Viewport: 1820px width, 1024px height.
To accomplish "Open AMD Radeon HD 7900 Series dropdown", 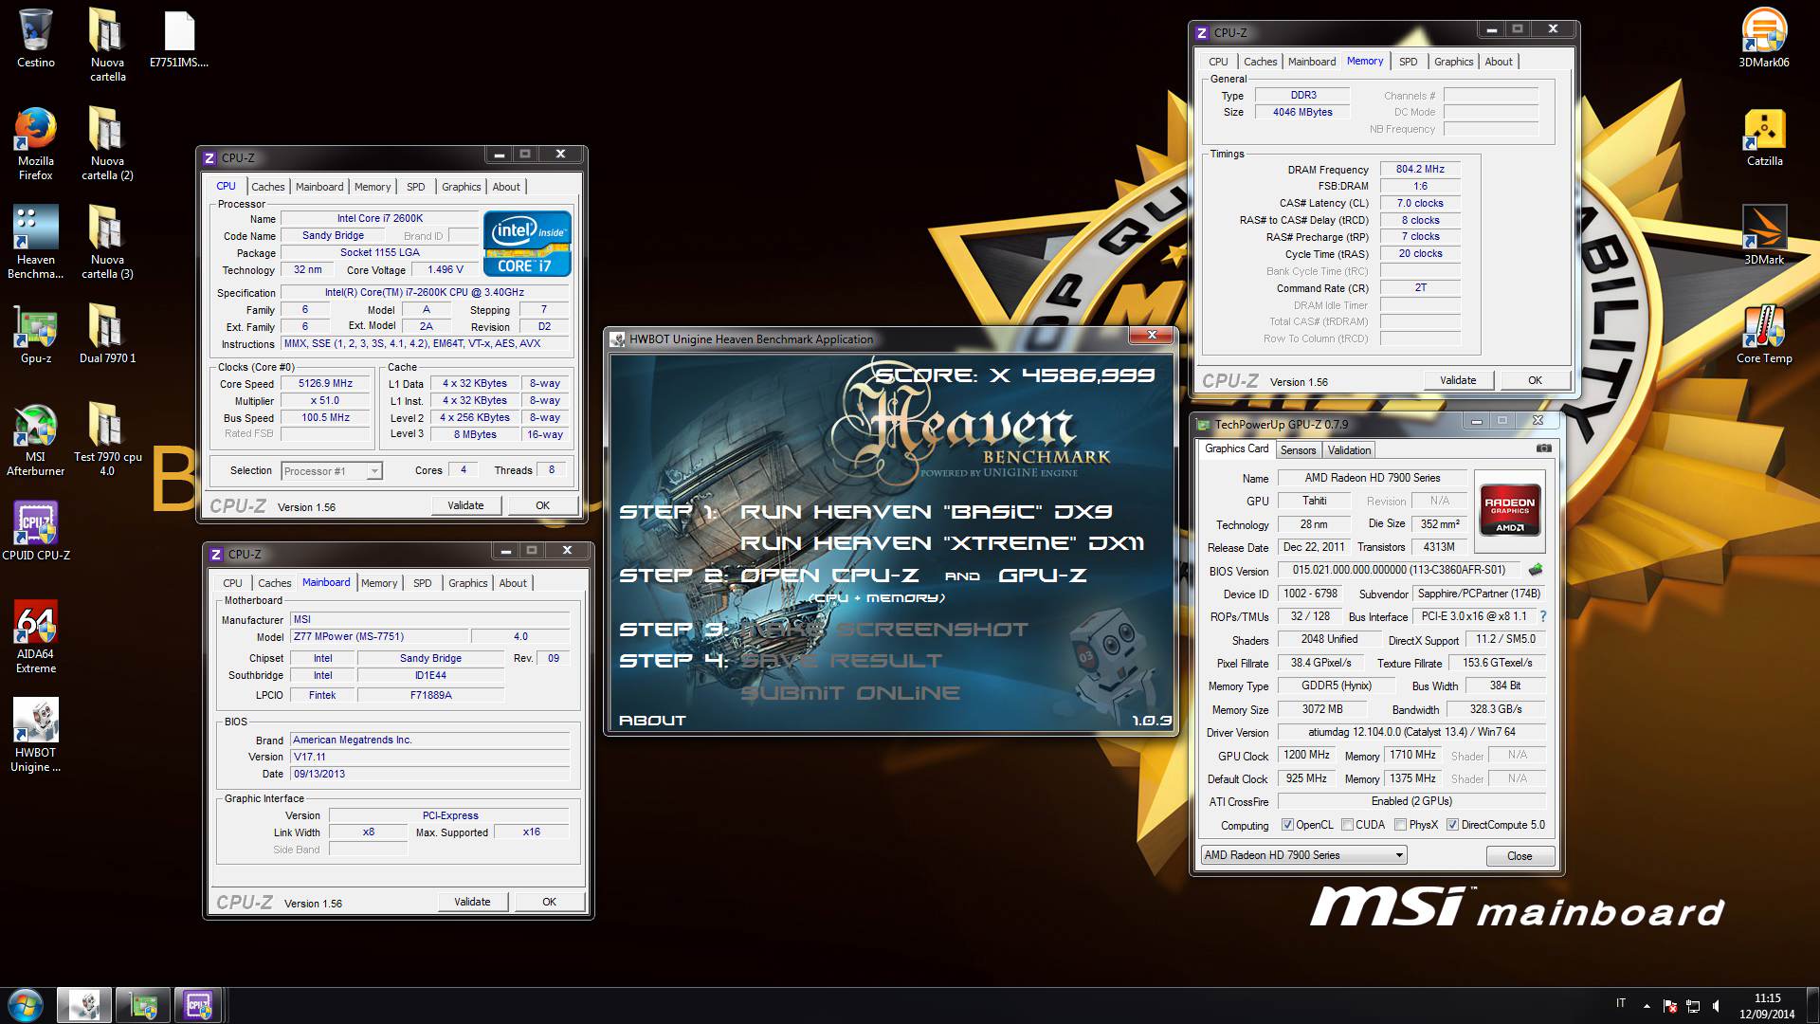I will pos(1303,855).
